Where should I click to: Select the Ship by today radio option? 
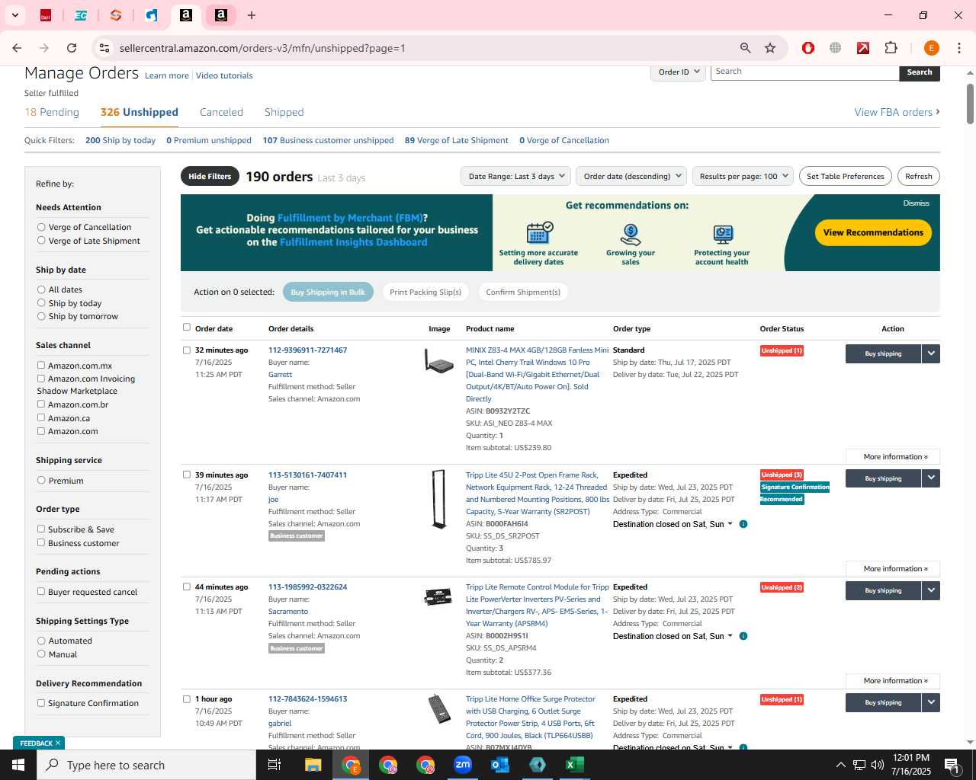click(41, 303)
